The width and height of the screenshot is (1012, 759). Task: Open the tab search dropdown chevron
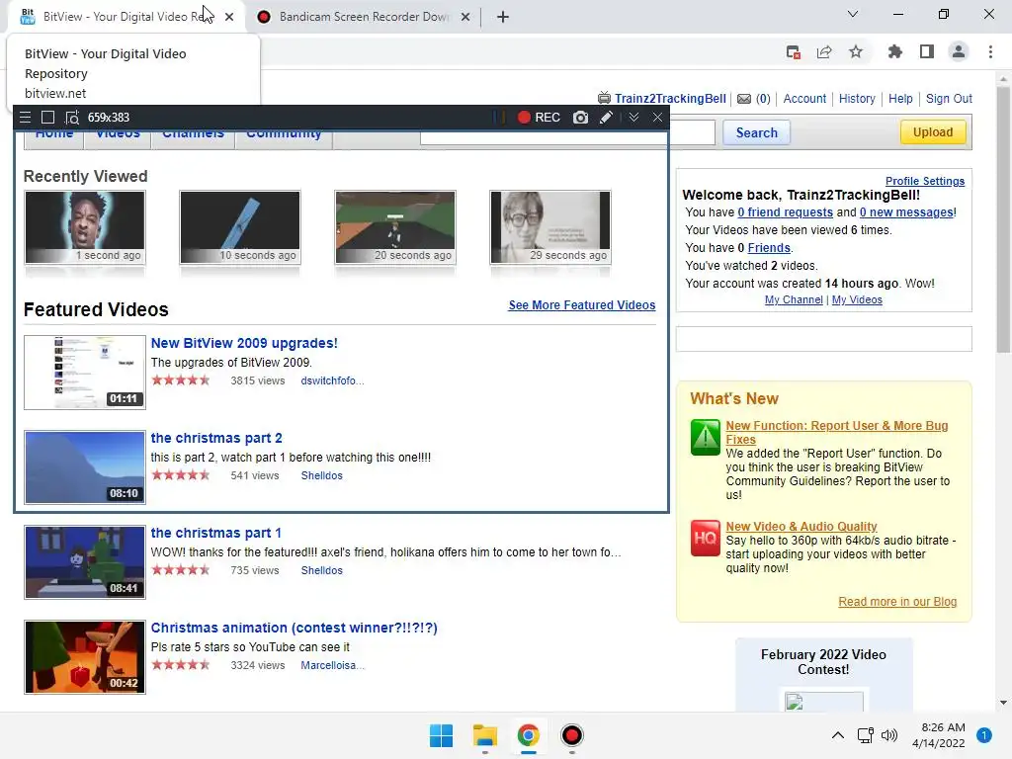853,14
